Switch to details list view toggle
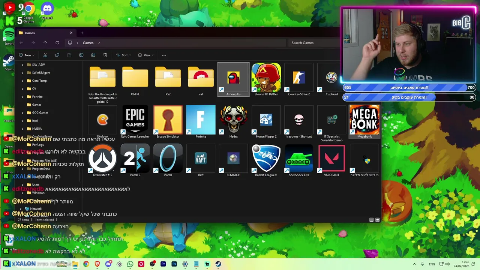Image resolution: width=480 pixels, height=270 pixels. click(x=371, y=220)
